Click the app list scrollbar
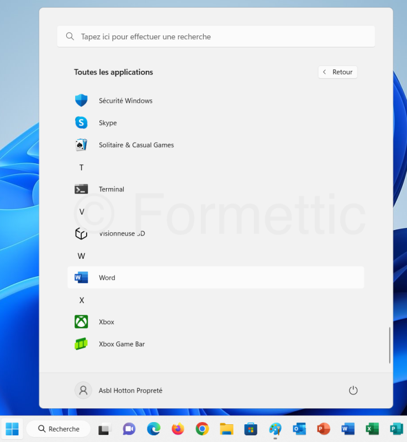Image resolution: width=407 pixels, height=442 pixels. coord(389,345)
